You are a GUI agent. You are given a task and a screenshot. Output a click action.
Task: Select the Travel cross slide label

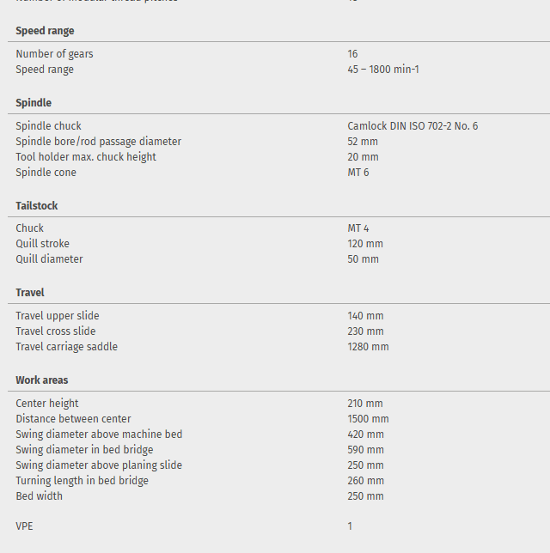[x=56, y=331]
